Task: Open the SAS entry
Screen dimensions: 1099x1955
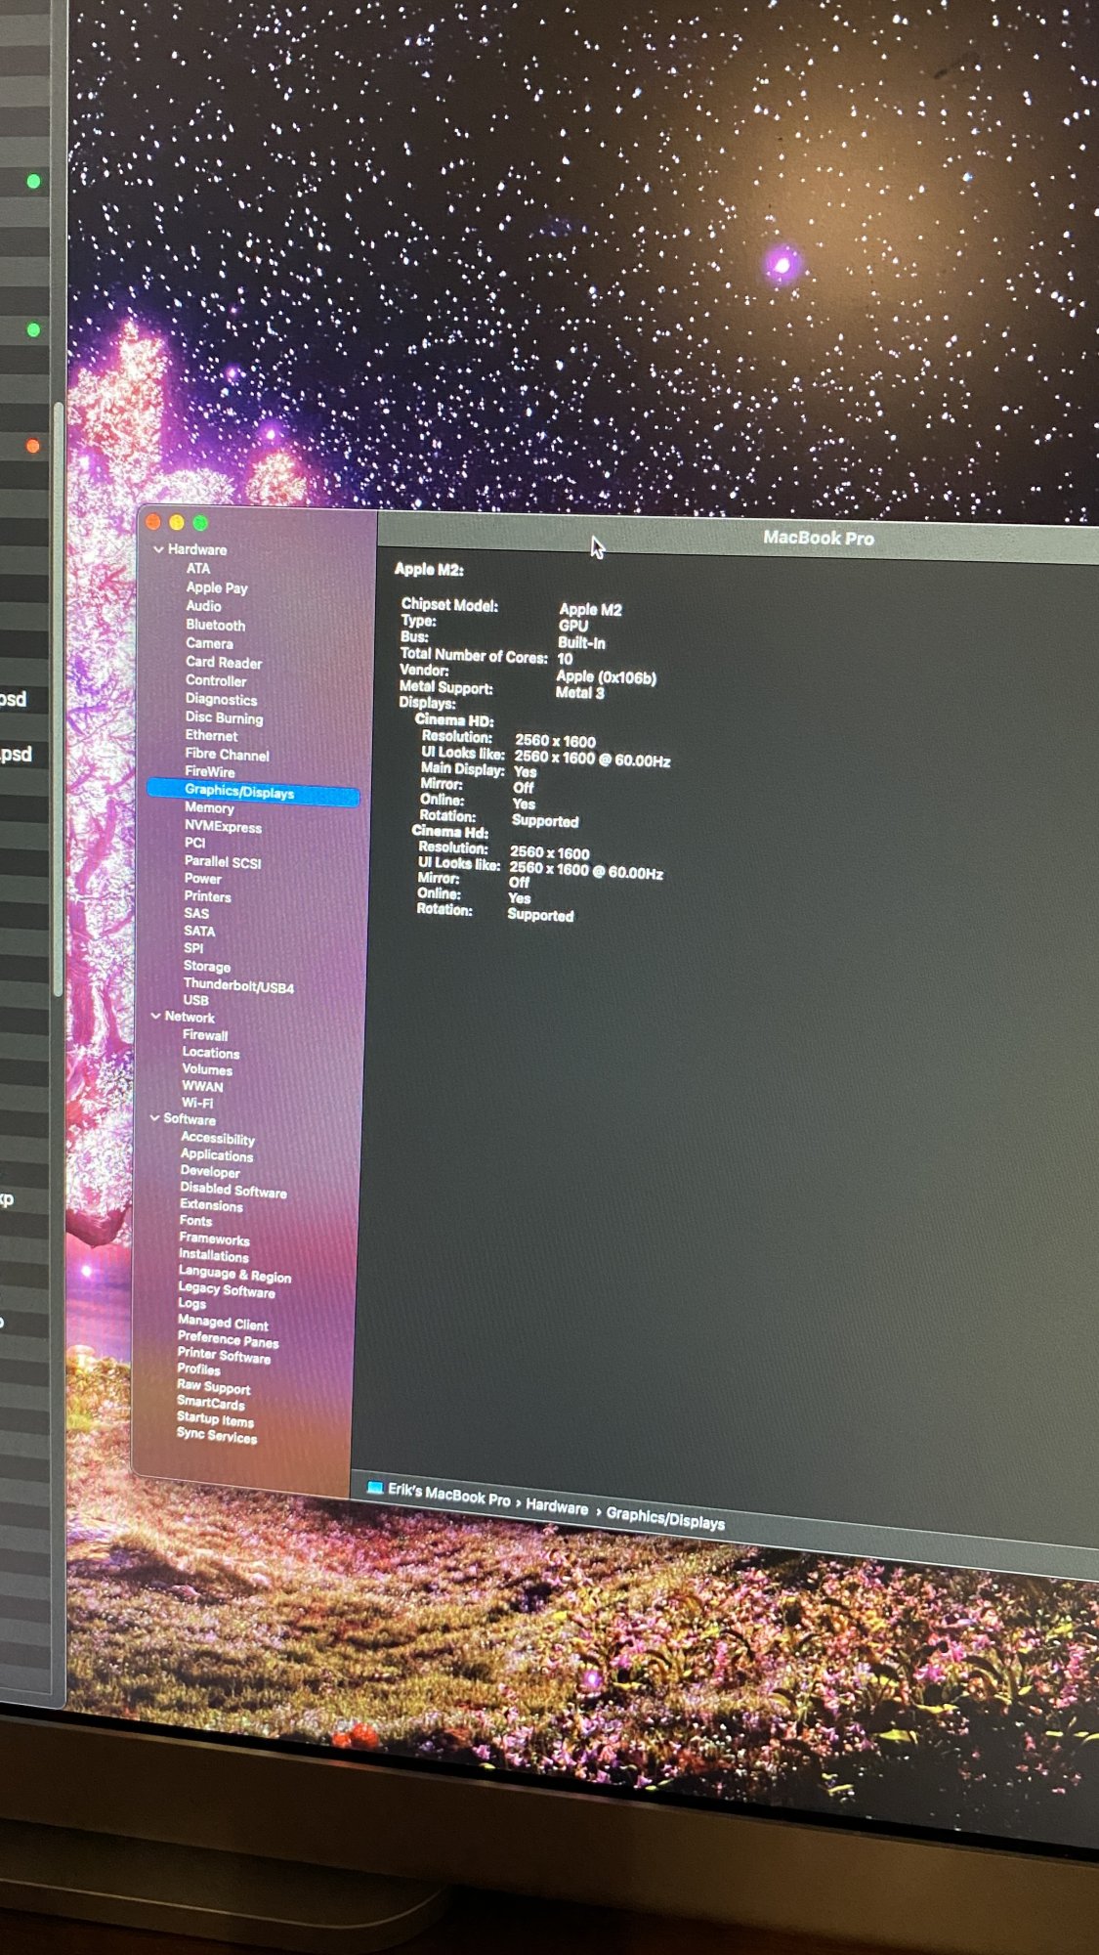Action: pyautogui.click(x=196, y=913)
